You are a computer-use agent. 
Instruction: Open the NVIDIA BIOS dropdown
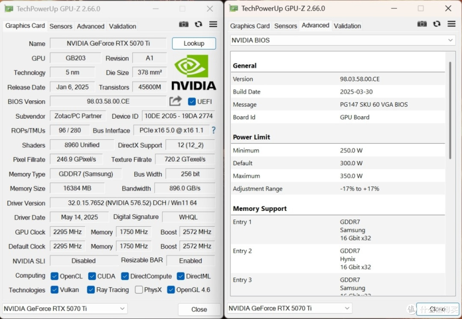342,40
